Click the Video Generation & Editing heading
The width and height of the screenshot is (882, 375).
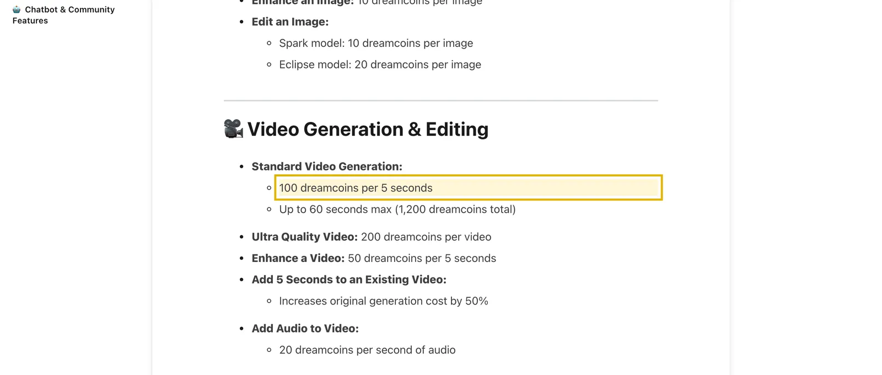coord(368,129)
